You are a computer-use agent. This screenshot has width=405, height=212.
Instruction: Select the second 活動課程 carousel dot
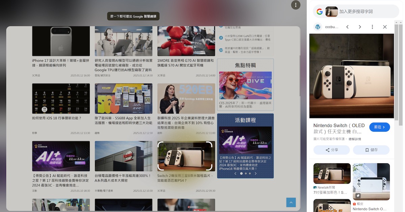point(246,174)
